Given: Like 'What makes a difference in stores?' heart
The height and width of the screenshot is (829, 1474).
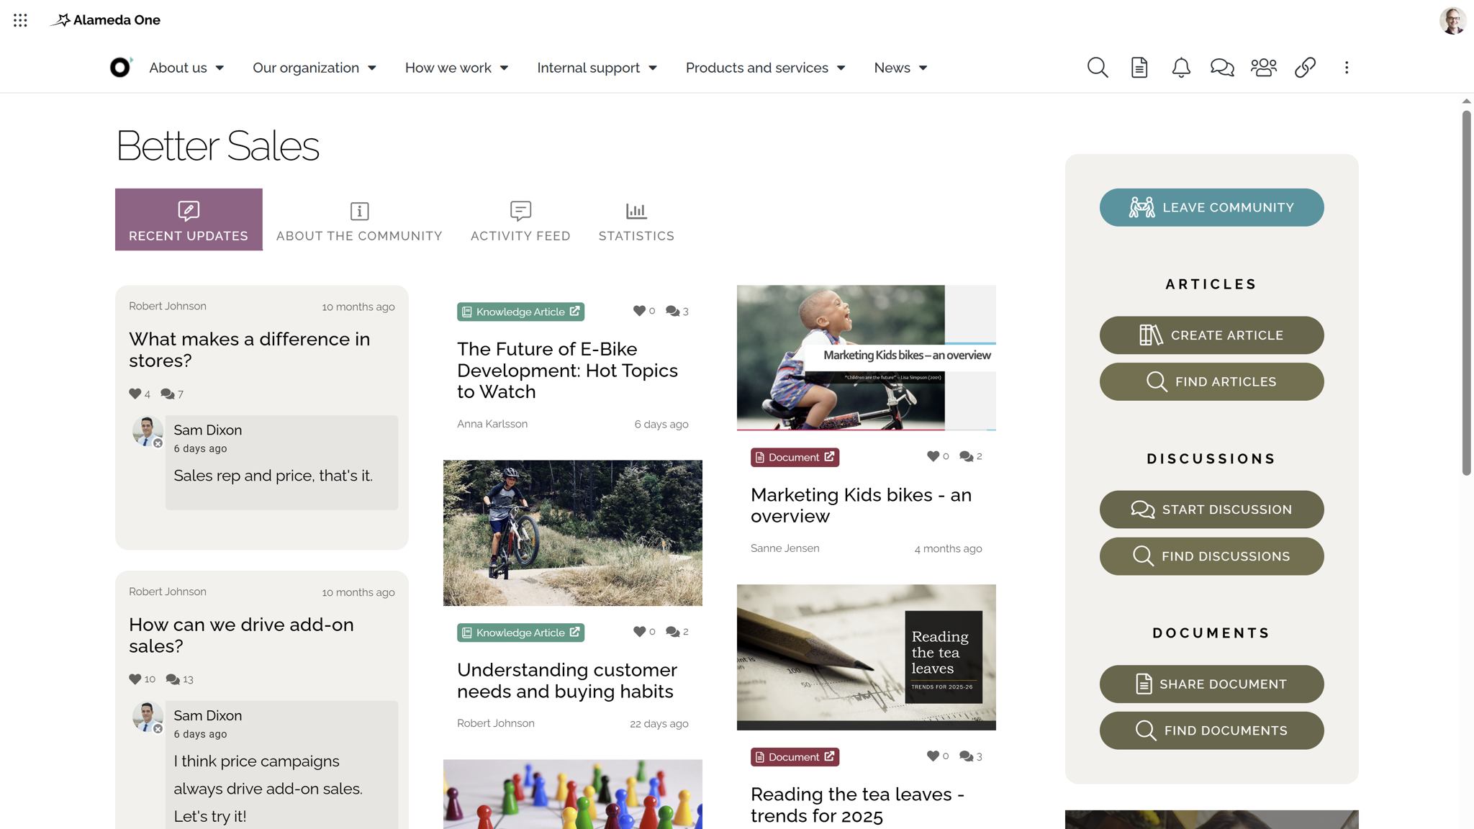Looking at the screenshot, I should tap(135, 394).
